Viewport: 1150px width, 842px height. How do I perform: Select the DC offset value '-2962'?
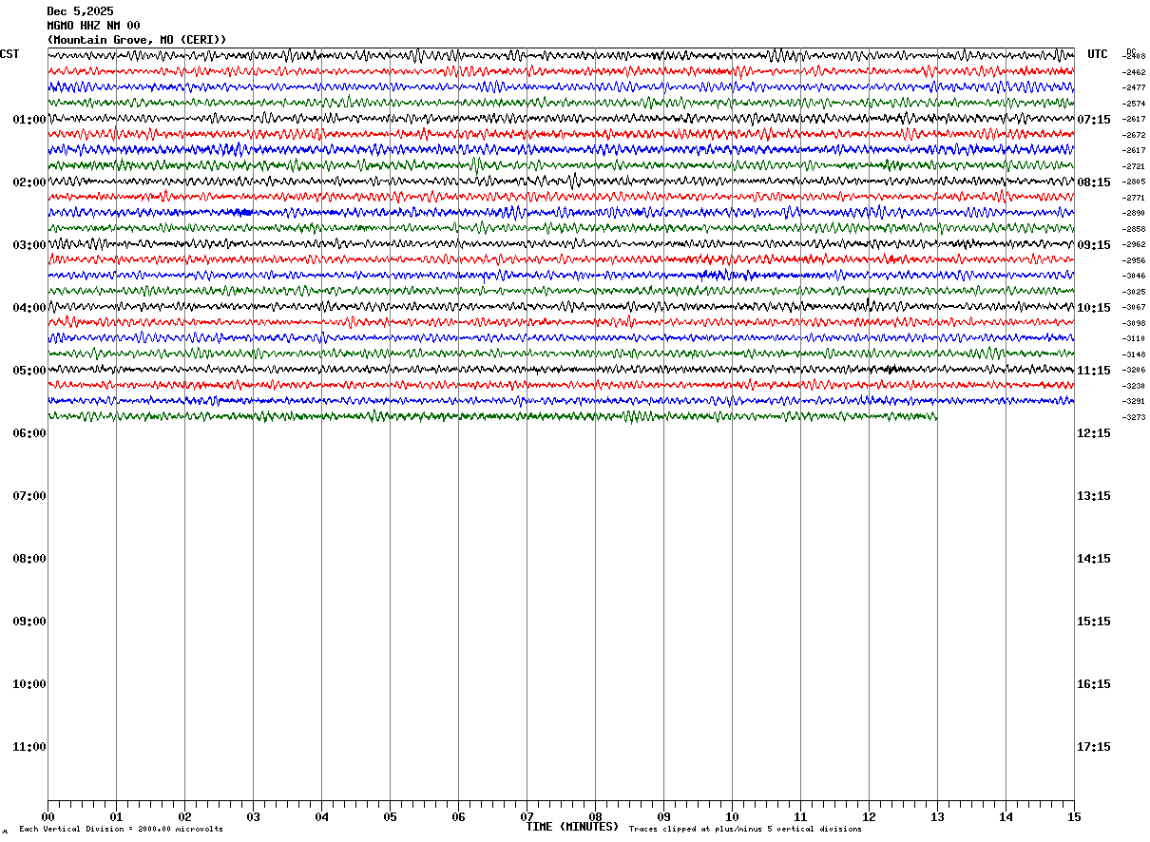pyautogui.click(x=1134, y=244)
